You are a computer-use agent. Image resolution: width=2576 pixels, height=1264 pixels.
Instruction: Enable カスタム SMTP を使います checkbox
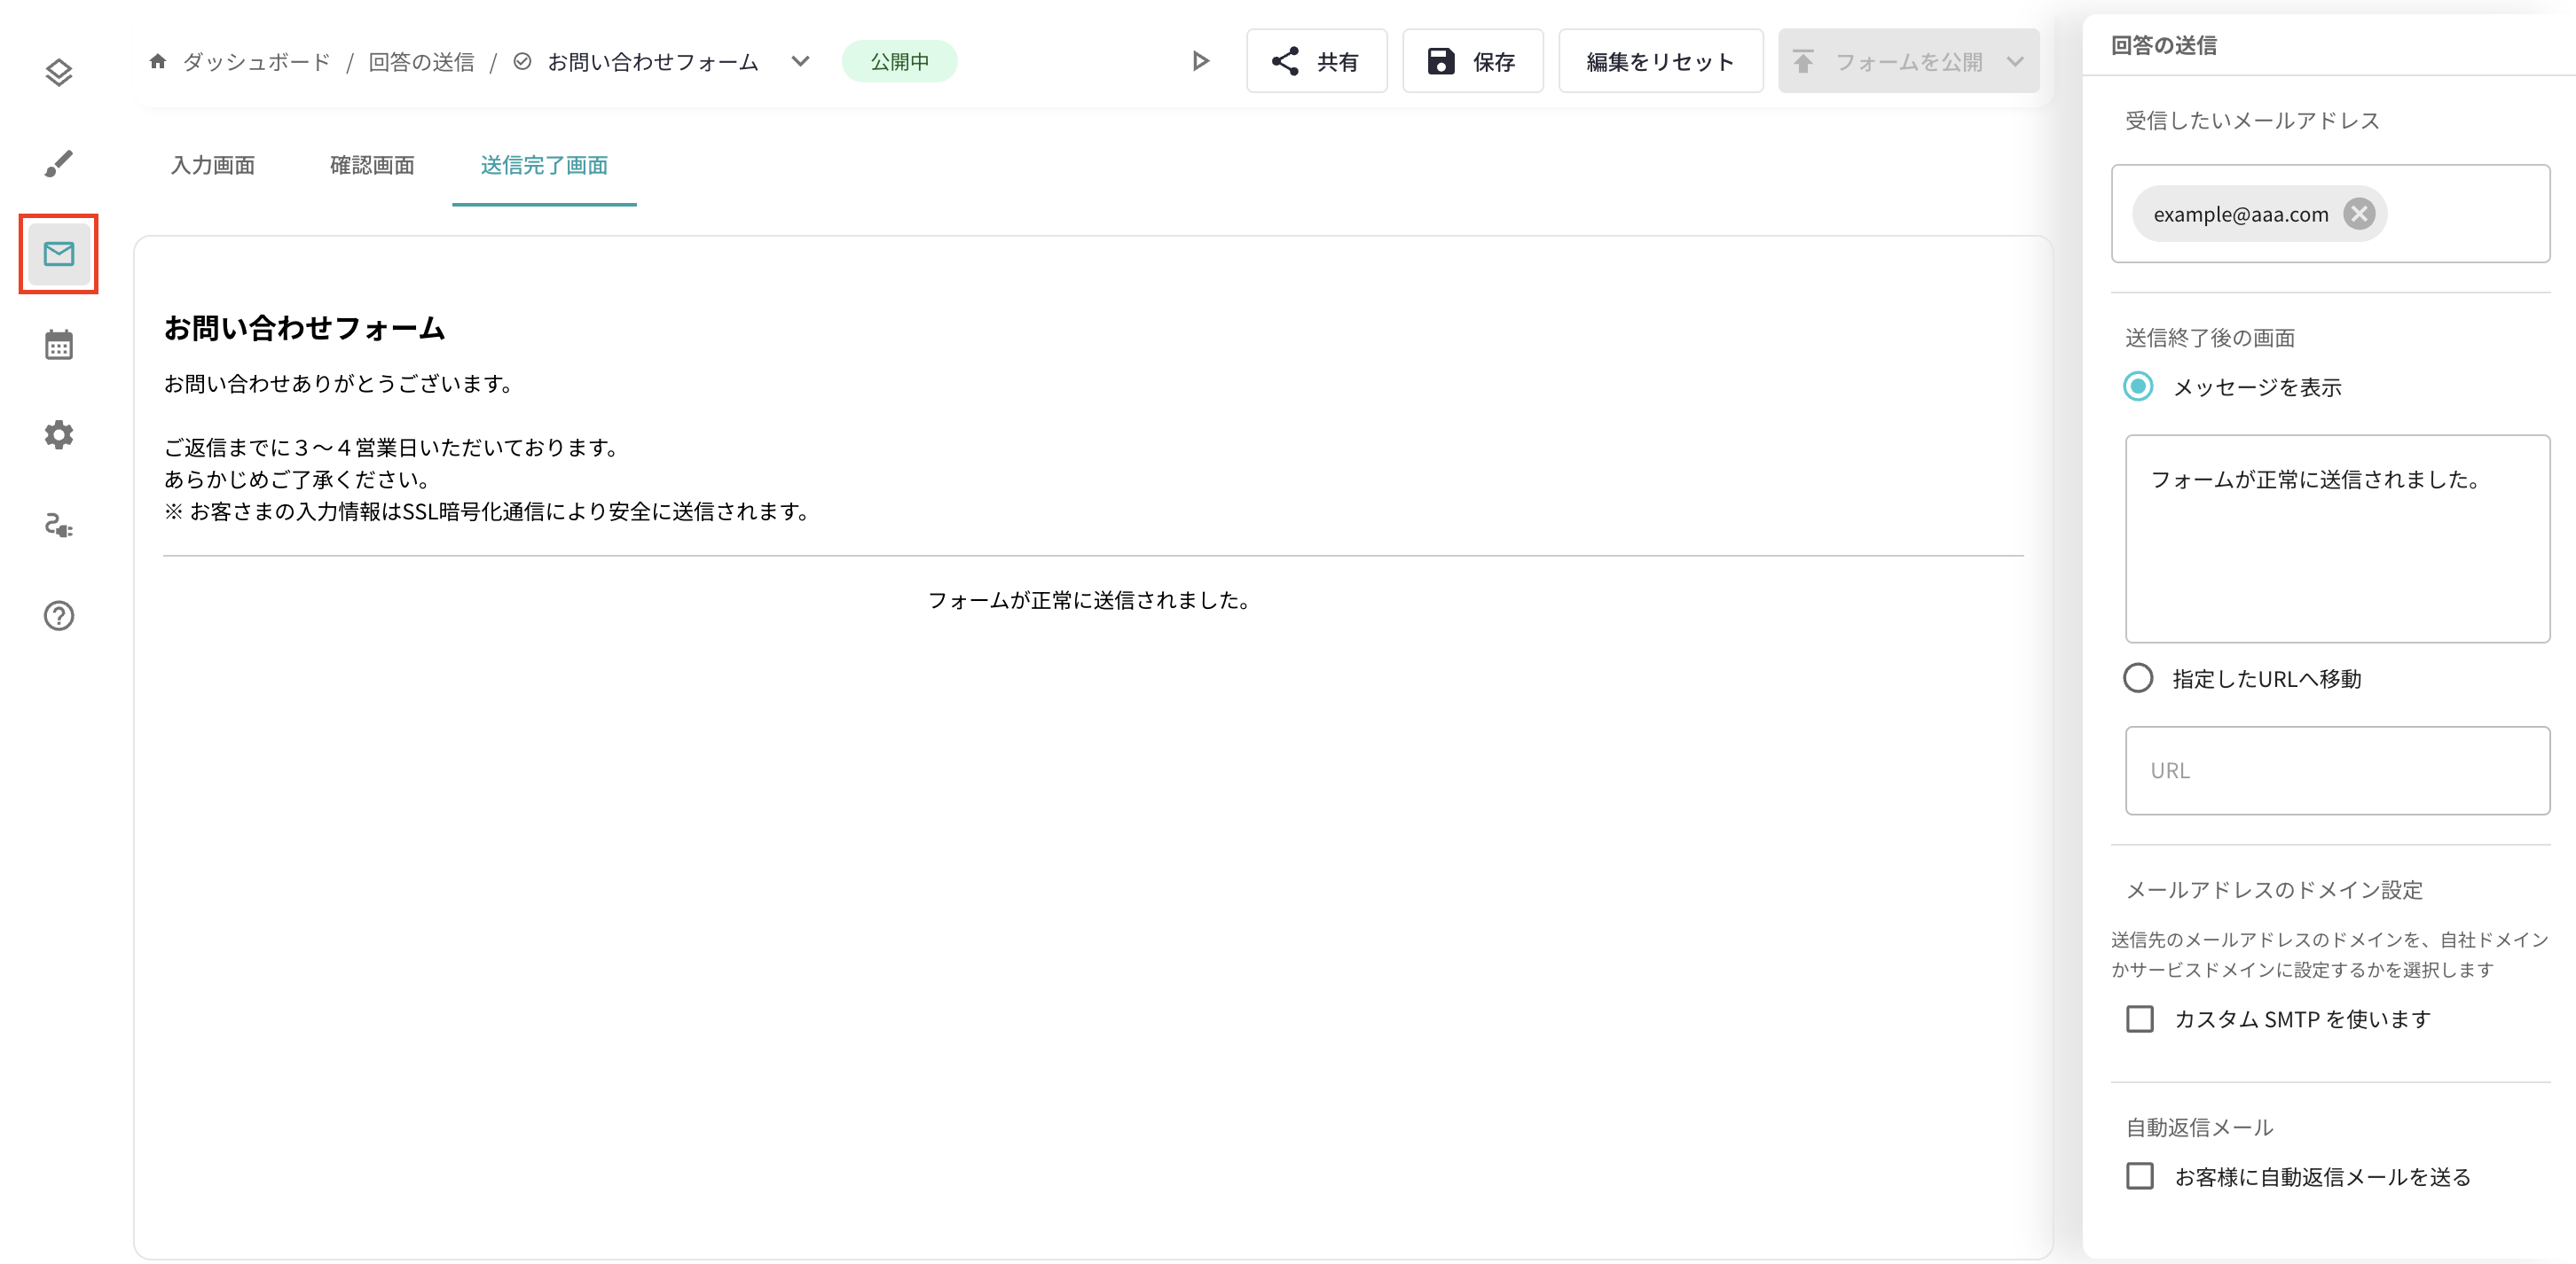2140,1019
